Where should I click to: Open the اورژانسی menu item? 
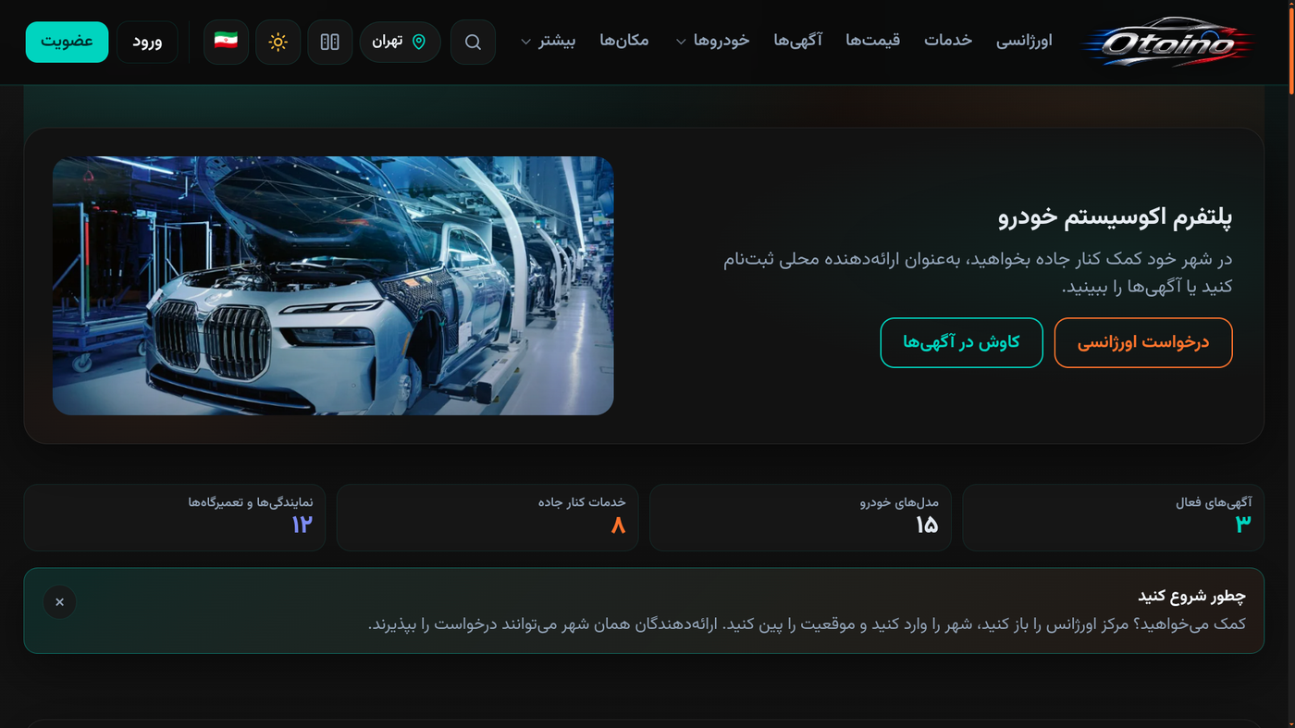(1024, 41)
